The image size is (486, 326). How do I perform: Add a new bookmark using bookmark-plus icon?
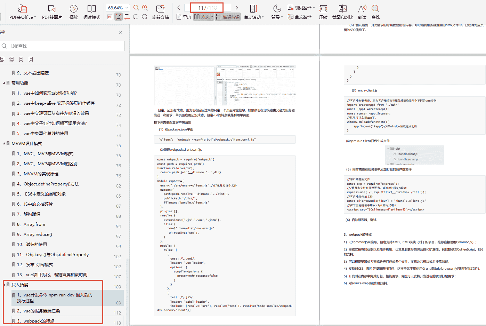21,59
